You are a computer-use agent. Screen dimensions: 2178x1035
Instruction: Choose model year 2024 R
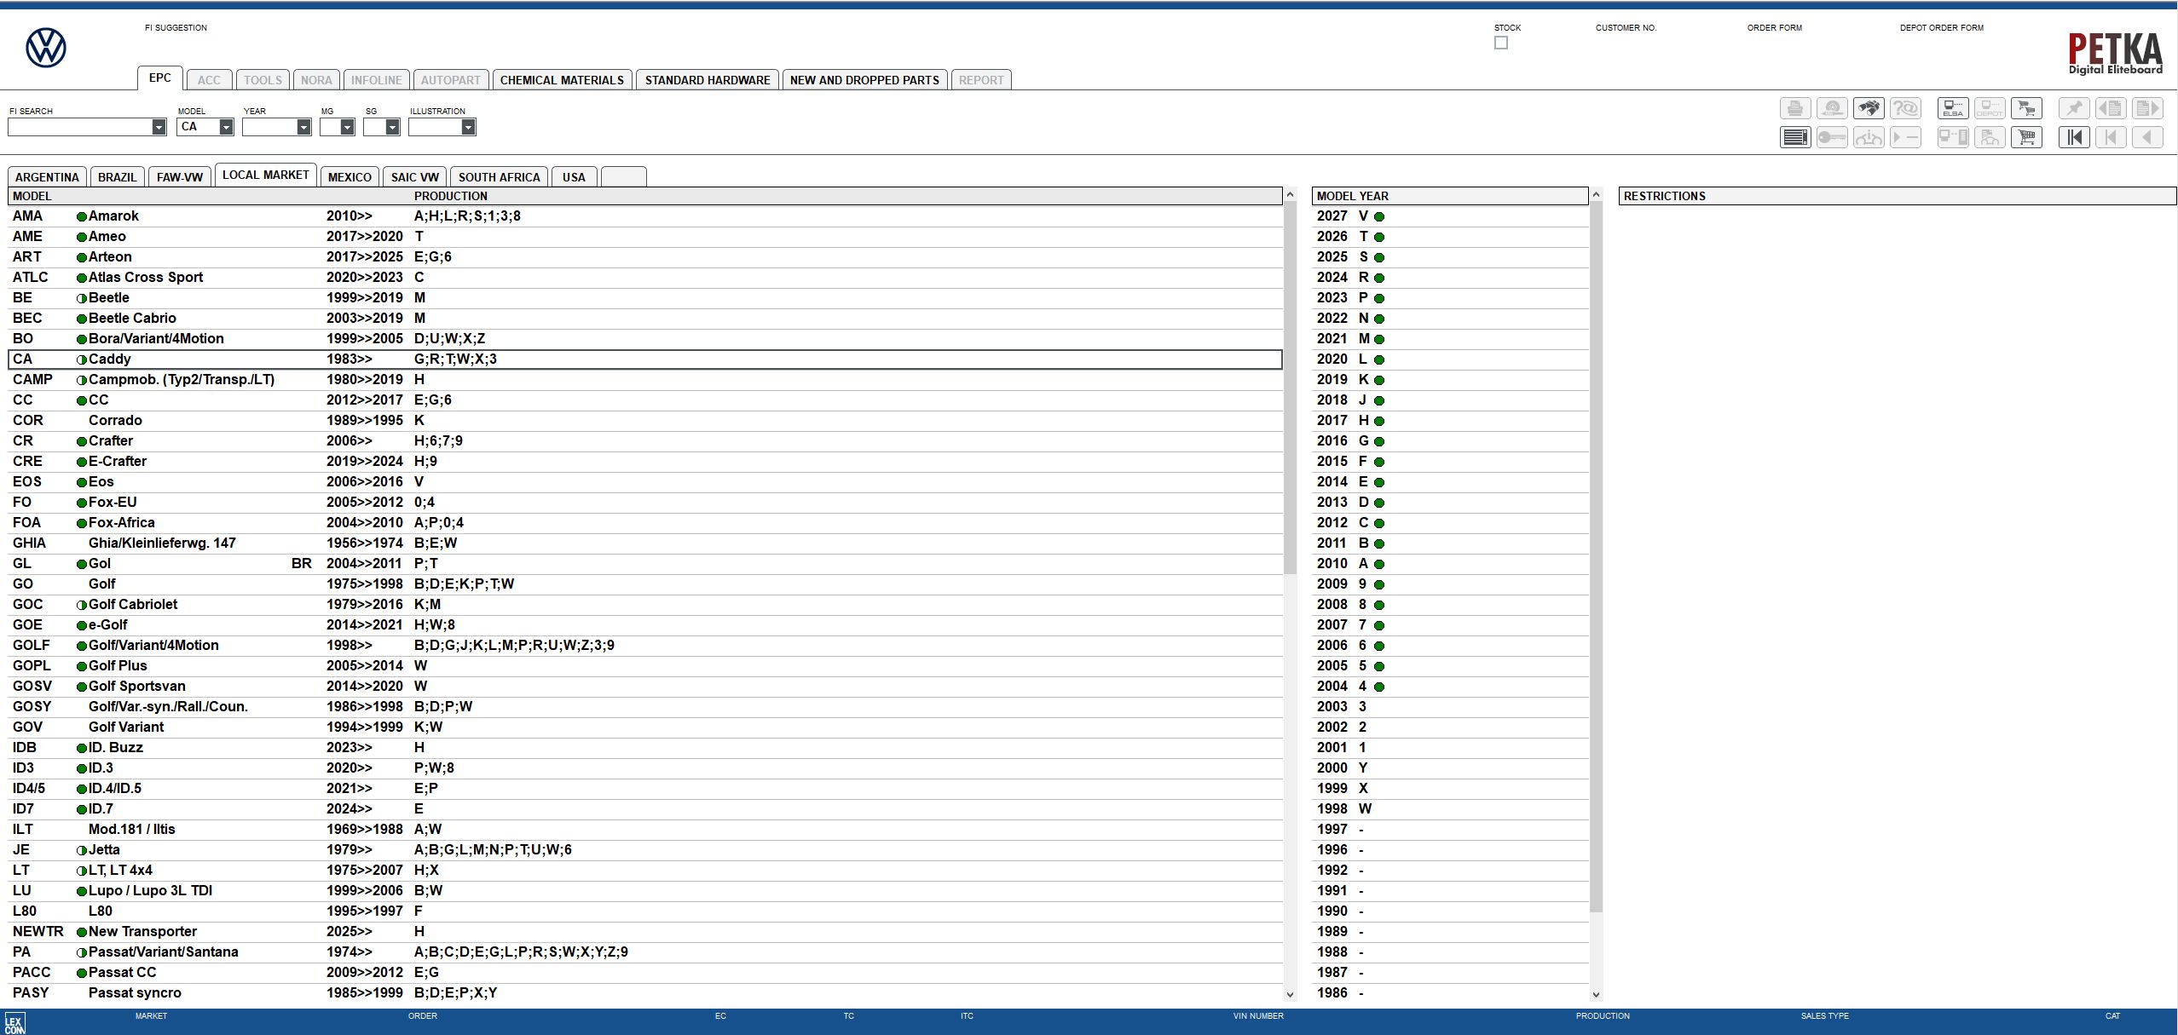[1449, 278]
